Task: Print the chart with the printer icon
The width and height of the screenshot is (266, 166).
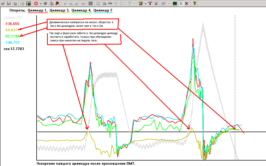Action: coord(22,3)
